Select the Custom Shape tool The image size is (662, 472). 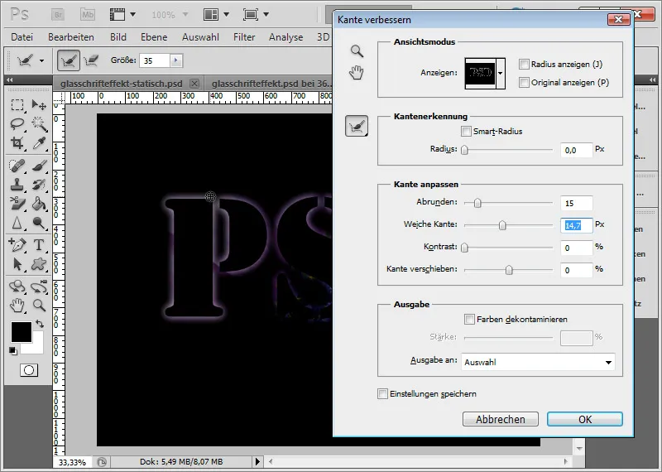39,264
